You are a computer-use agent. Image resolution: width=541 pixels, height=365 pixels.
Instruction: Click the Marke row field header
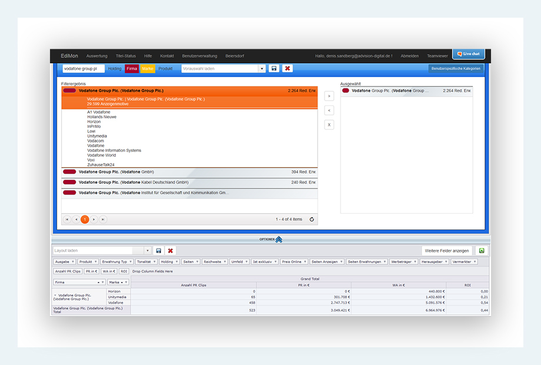click(118, 282)
